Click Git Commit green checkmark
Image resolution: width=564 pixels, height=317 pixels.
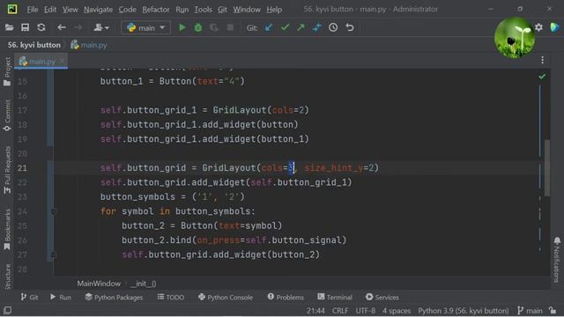285,27
